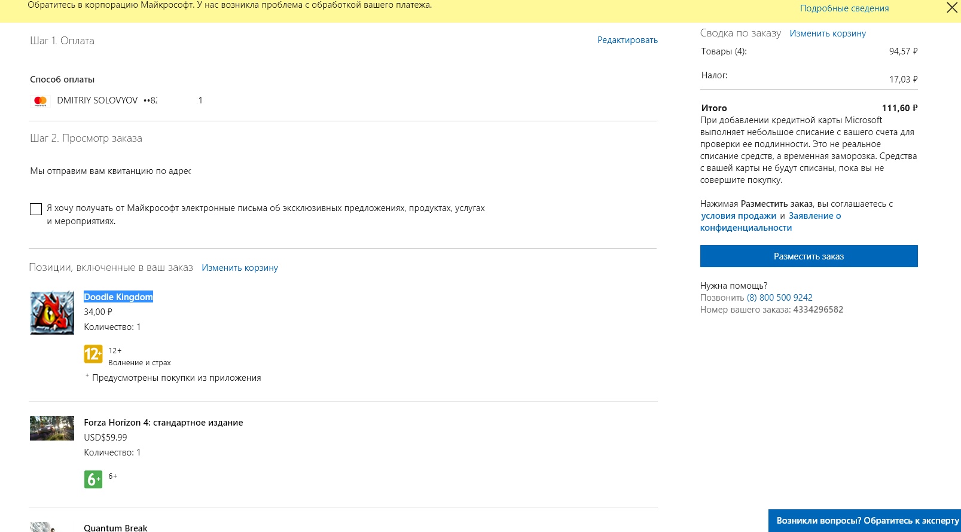961x532 pixels.
Task: Select the highlighted 'Doodle Kingdom' title
Action: (x=118, y=297)
